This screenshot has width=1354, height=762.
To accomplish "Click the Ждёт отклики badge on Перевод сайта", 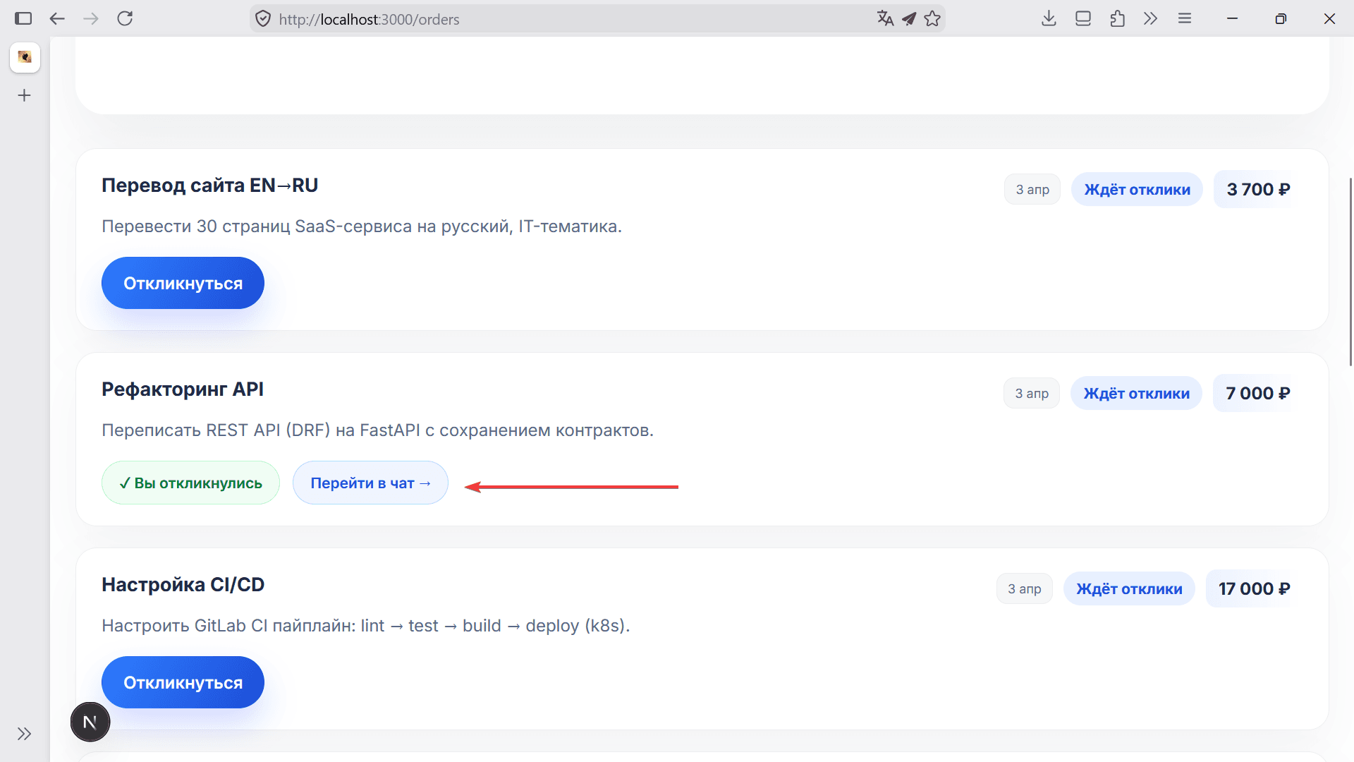I will click(x=1137, y=189).
